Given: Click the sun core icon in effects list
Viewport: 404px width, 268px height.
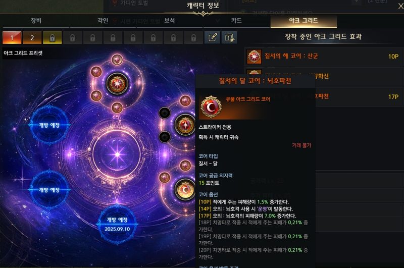Looking at the screenshot, I should pos(255,57).
